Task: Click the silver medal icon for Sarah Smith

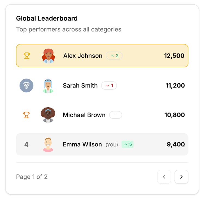Action: coord(26,86)
